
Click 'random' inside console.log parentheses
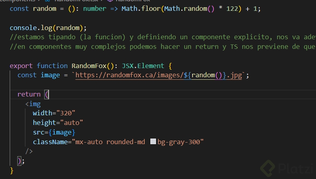coord(68,28)
